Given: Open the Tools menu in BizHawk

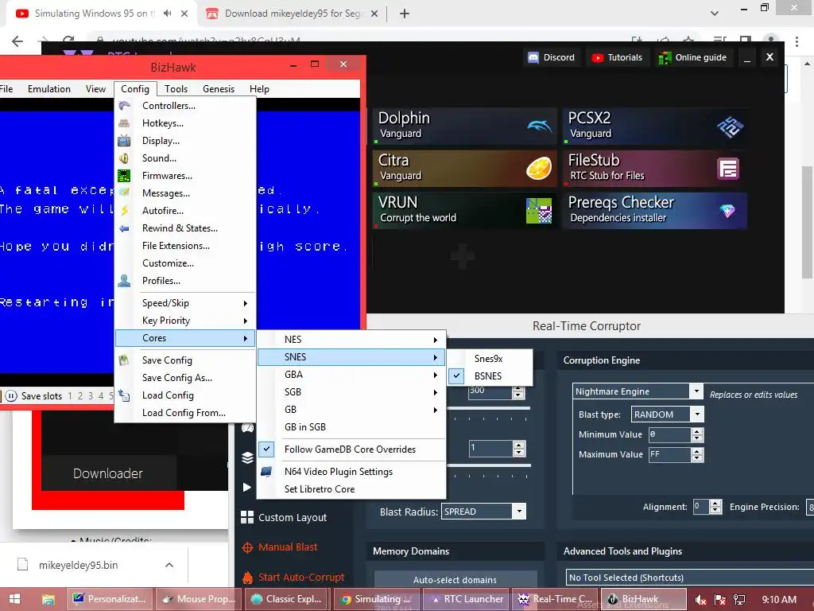Looking at the screenshot, I should [176, 89].
